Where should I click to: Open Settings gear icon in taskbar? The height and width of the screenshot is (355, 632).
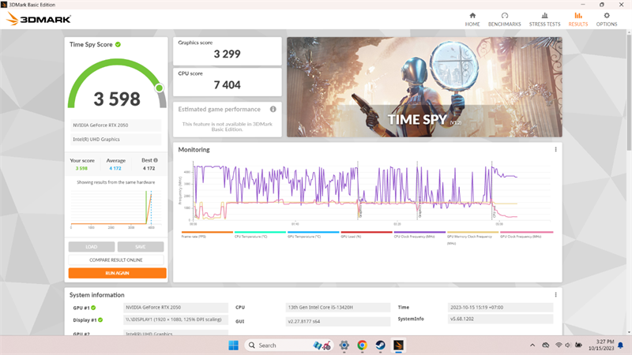coord(344,346)
